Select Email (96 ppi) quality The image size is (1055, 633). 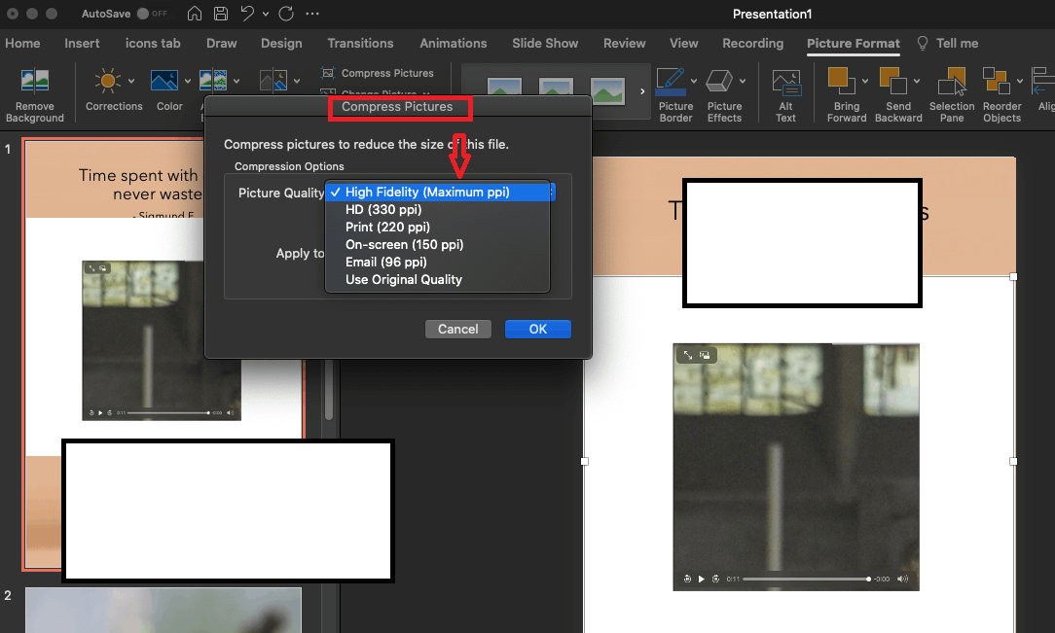click(437, 263)
